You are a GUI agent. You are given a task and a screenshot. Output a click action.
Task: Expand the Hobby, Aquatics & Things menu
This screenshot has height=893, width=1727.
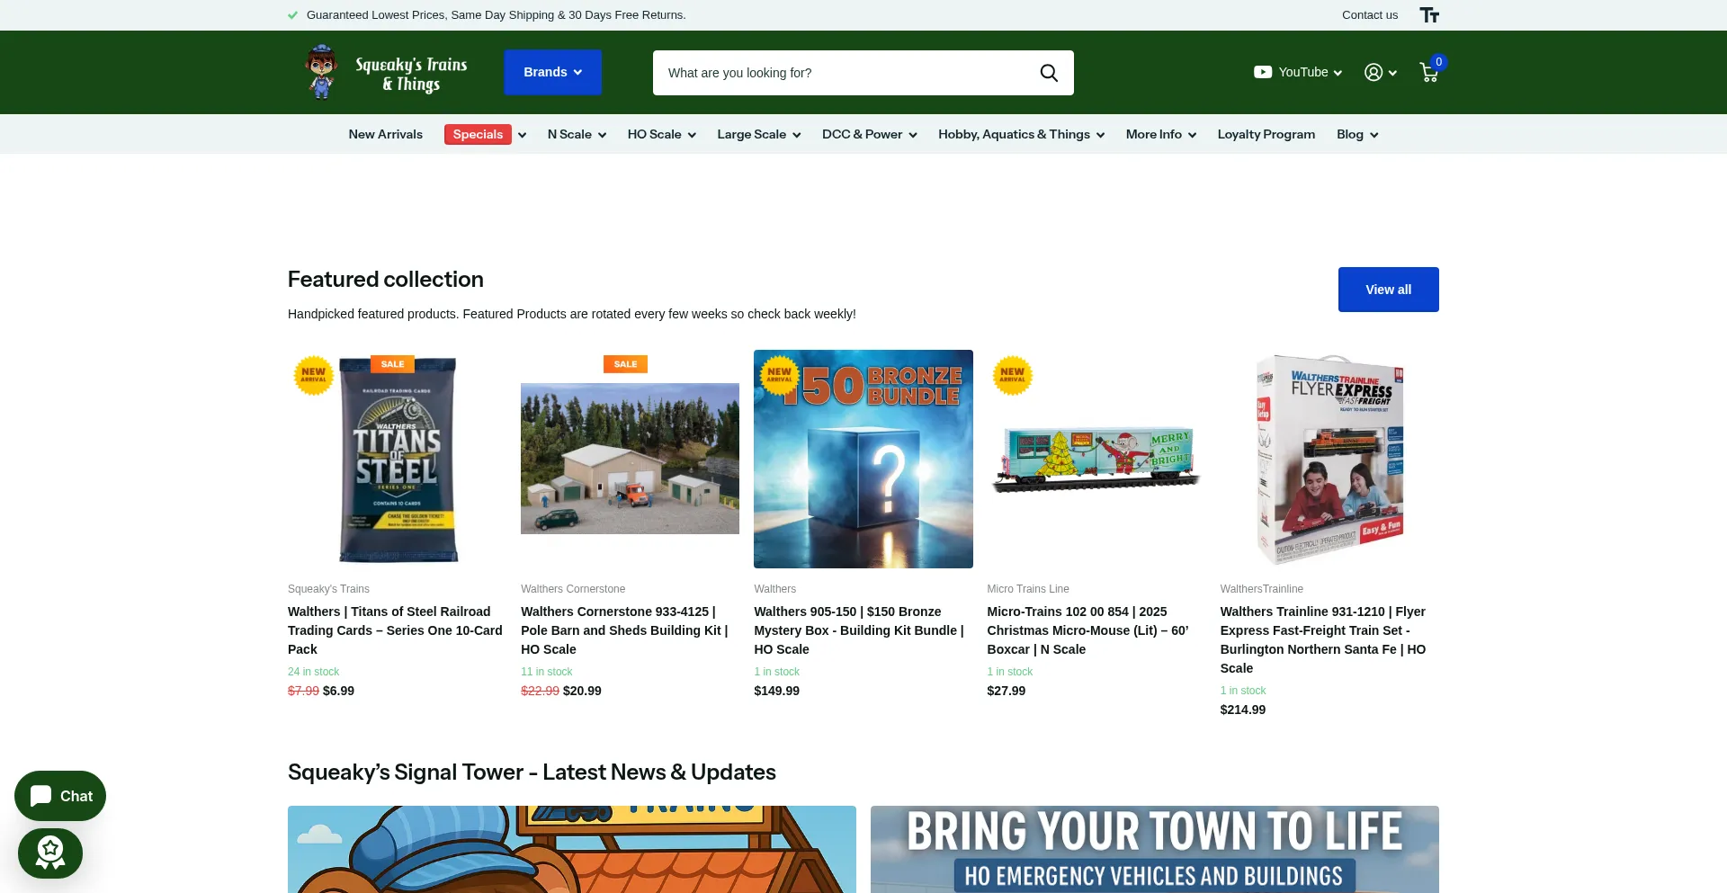[x=1021, y=134]
